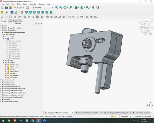Open Firefox from the taskbar
Viewport: 154px width, 123px height.
pyautogui.click(x=44, y=121)
